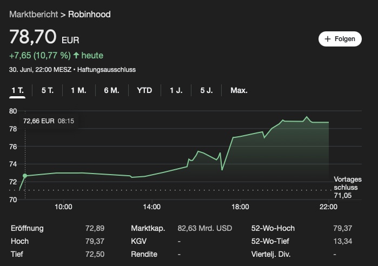Click the Robinhood breadcrumb title

click(89, 14)
